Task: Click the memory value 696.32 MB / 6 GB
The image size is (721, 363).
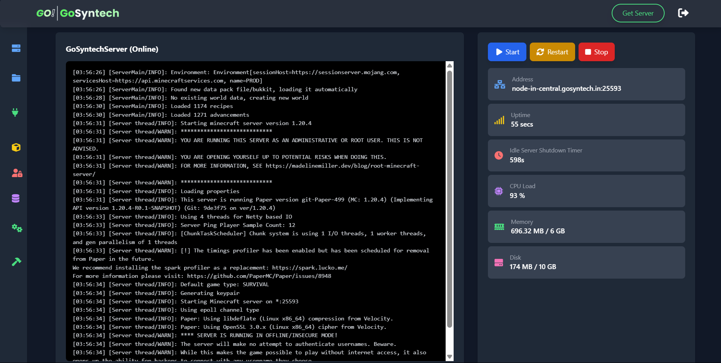Action: click(x=538, y=231)
